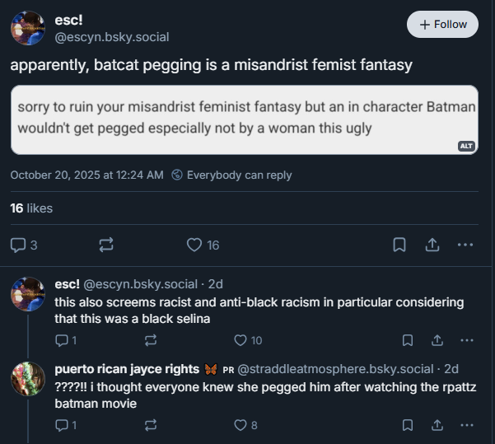The image size is (495, 444).
Task: Open more options on esc!'s reply
Action: 467,340
